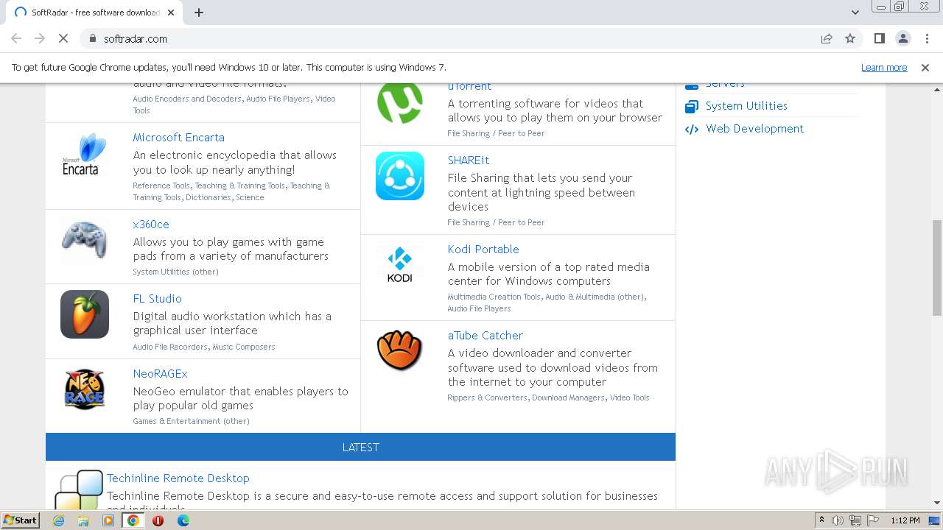943x530 pixels.
Task: Click the Games & Entertainment (other) tag
Action: click(191, 421)
